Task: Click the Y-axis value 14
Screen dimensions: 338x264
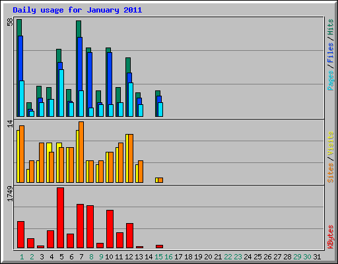Action: [x=10, y=123]
